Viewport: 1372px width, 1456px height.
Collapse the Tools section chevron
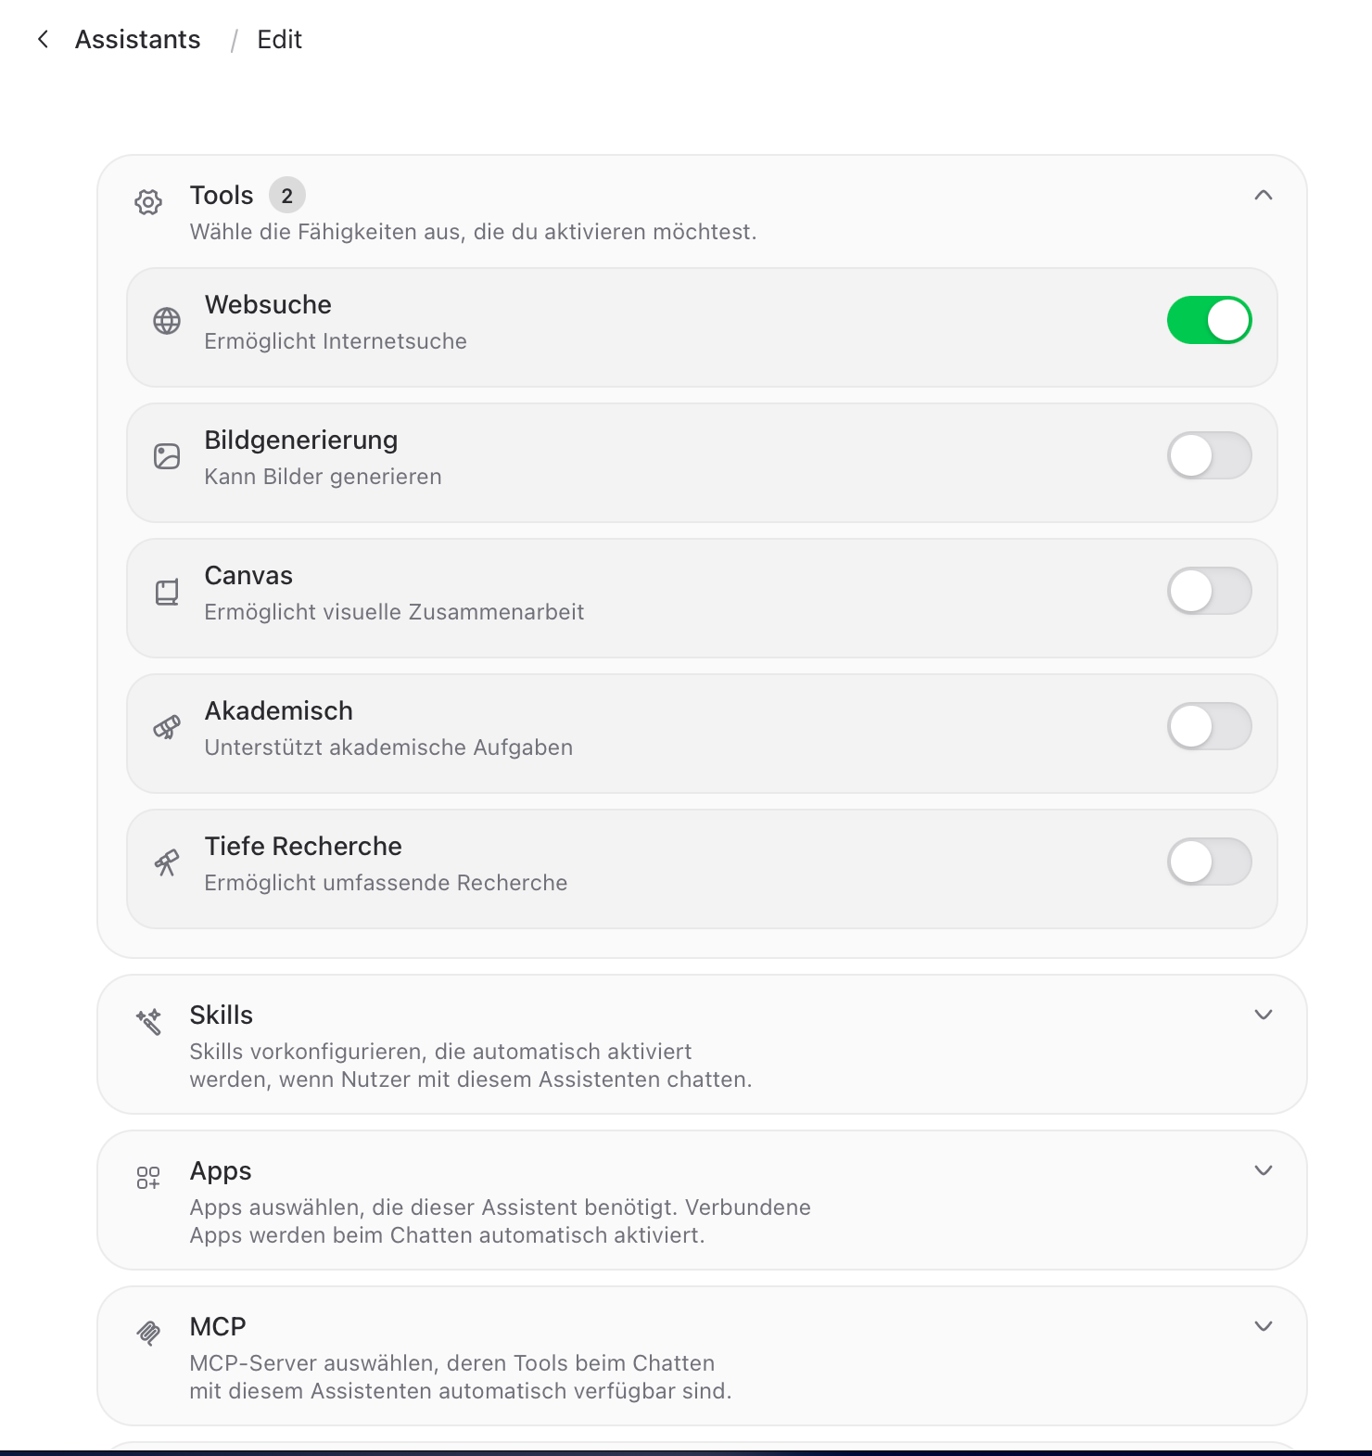(1263, 195)
